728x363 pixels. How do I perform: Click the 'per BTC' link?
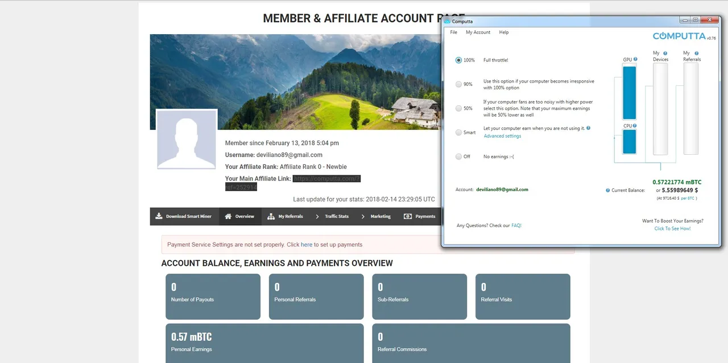688,198
